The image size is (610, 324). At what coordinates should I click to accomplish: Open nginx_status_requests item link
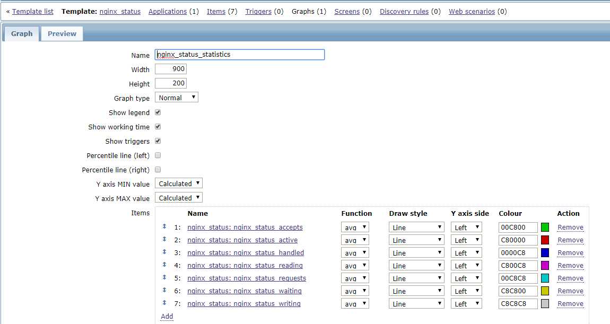click(x=247, y=278)
